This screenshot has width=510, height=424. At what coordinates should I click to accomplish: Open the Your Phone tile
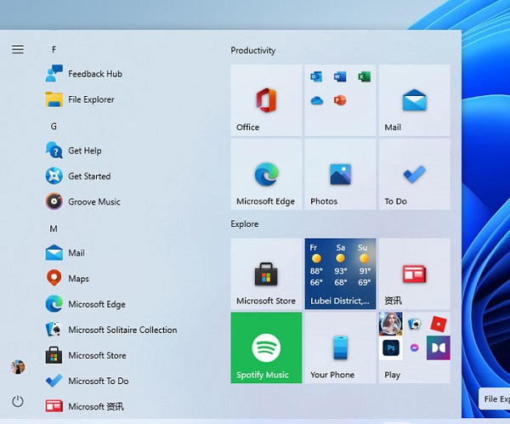point(340,348)
